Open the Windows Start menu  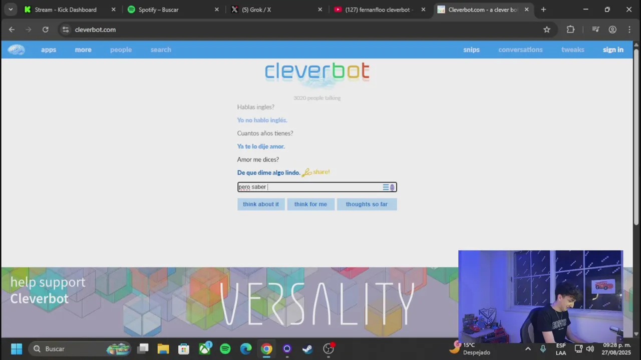pos(17,348)
